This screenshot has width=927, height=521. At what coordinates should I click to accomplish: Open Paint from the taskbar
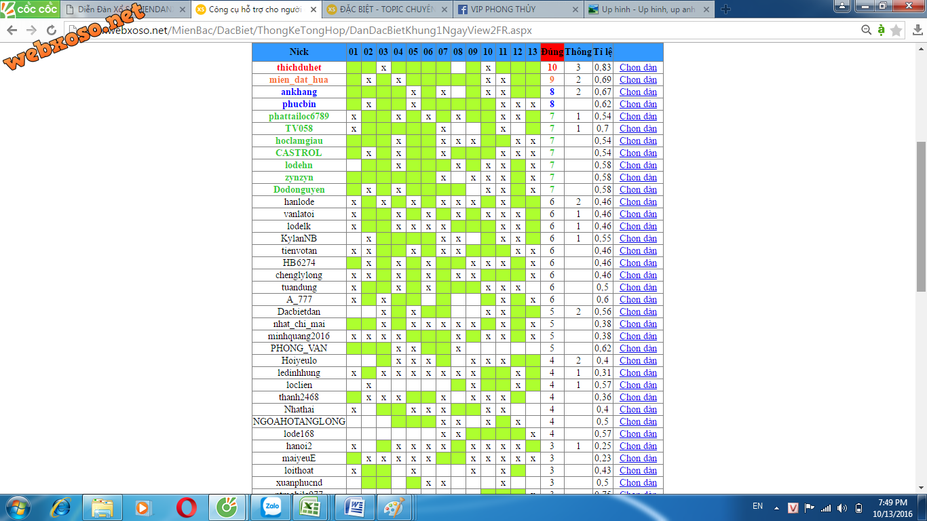point(394,507)
